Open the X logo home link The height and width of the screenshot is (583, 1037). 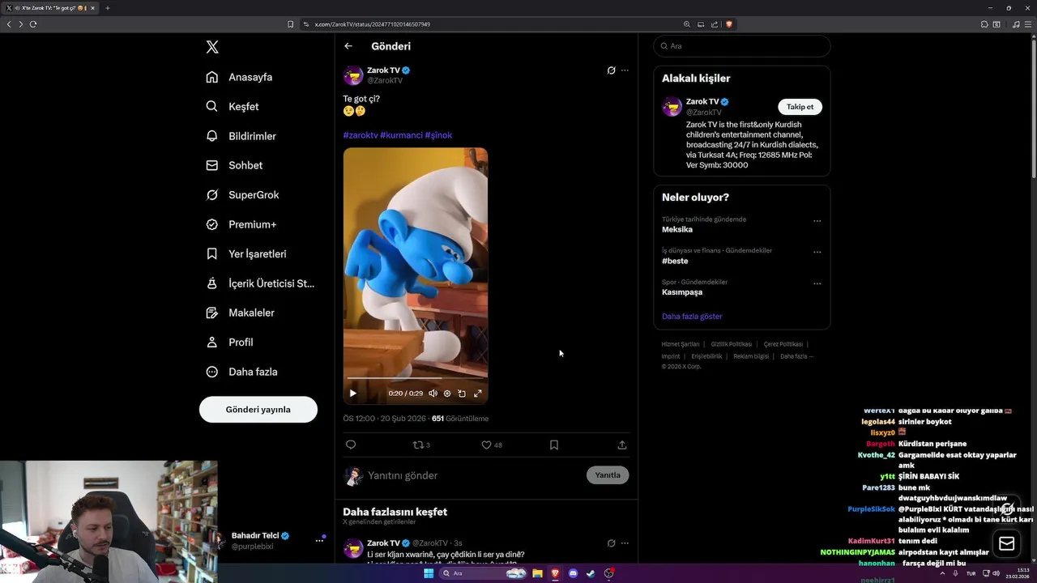click(x=212, y=47)
